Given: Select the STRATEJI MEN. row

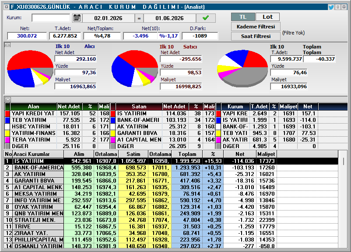Looking at the screenshot, I should click(x=171, y=220).
